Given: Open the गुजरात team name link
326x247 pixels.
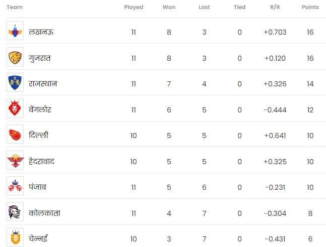Looking at the screenshot, I should [x=40, y=58].
